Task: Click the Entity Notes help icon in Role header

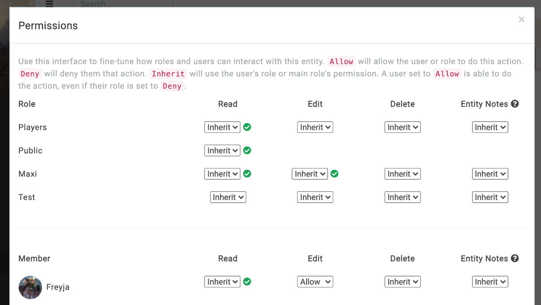Action: point(515,104)
